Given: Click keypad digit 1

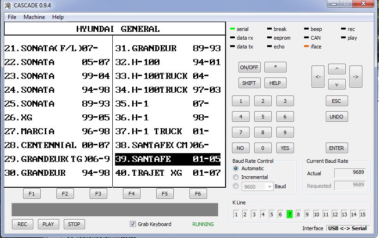Looking at the screenshot, I should coord(240,101).
